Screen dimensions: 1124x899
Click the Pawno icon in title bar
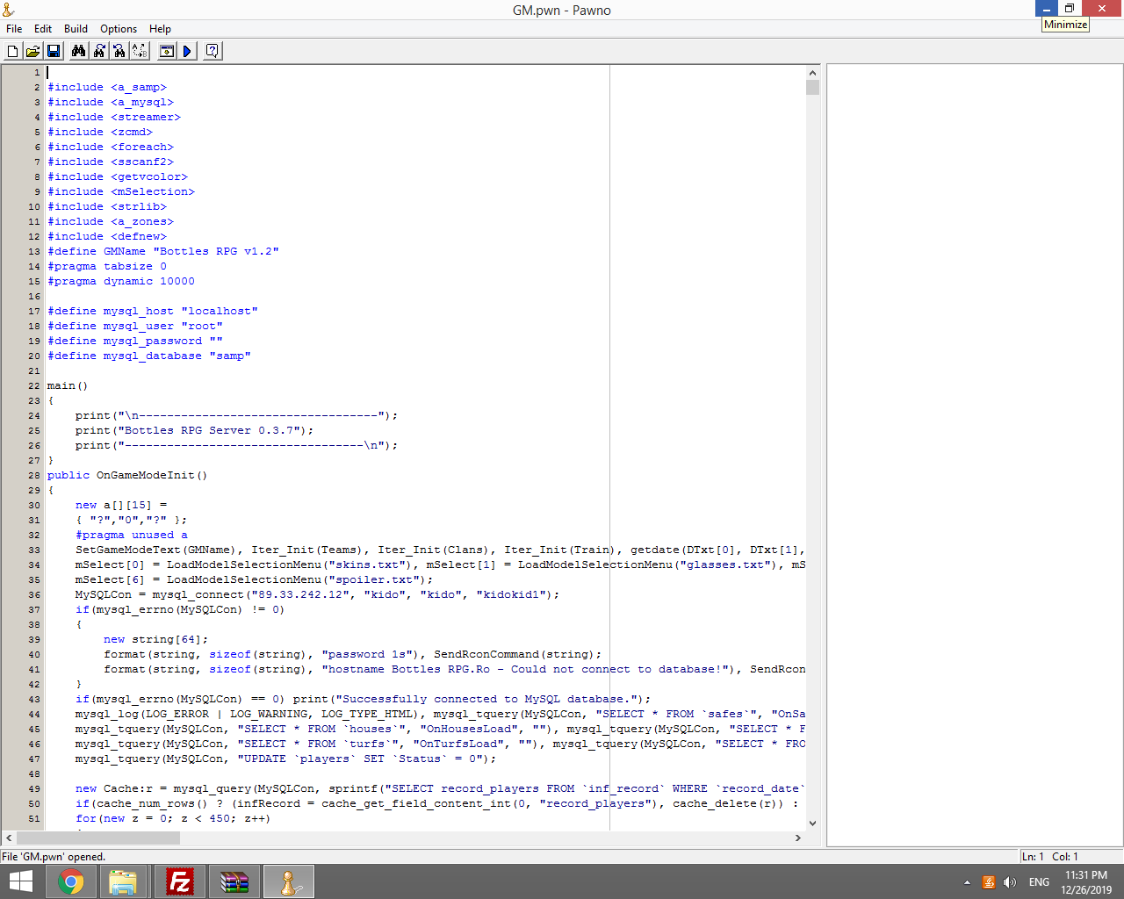click(x=9, y=10)
